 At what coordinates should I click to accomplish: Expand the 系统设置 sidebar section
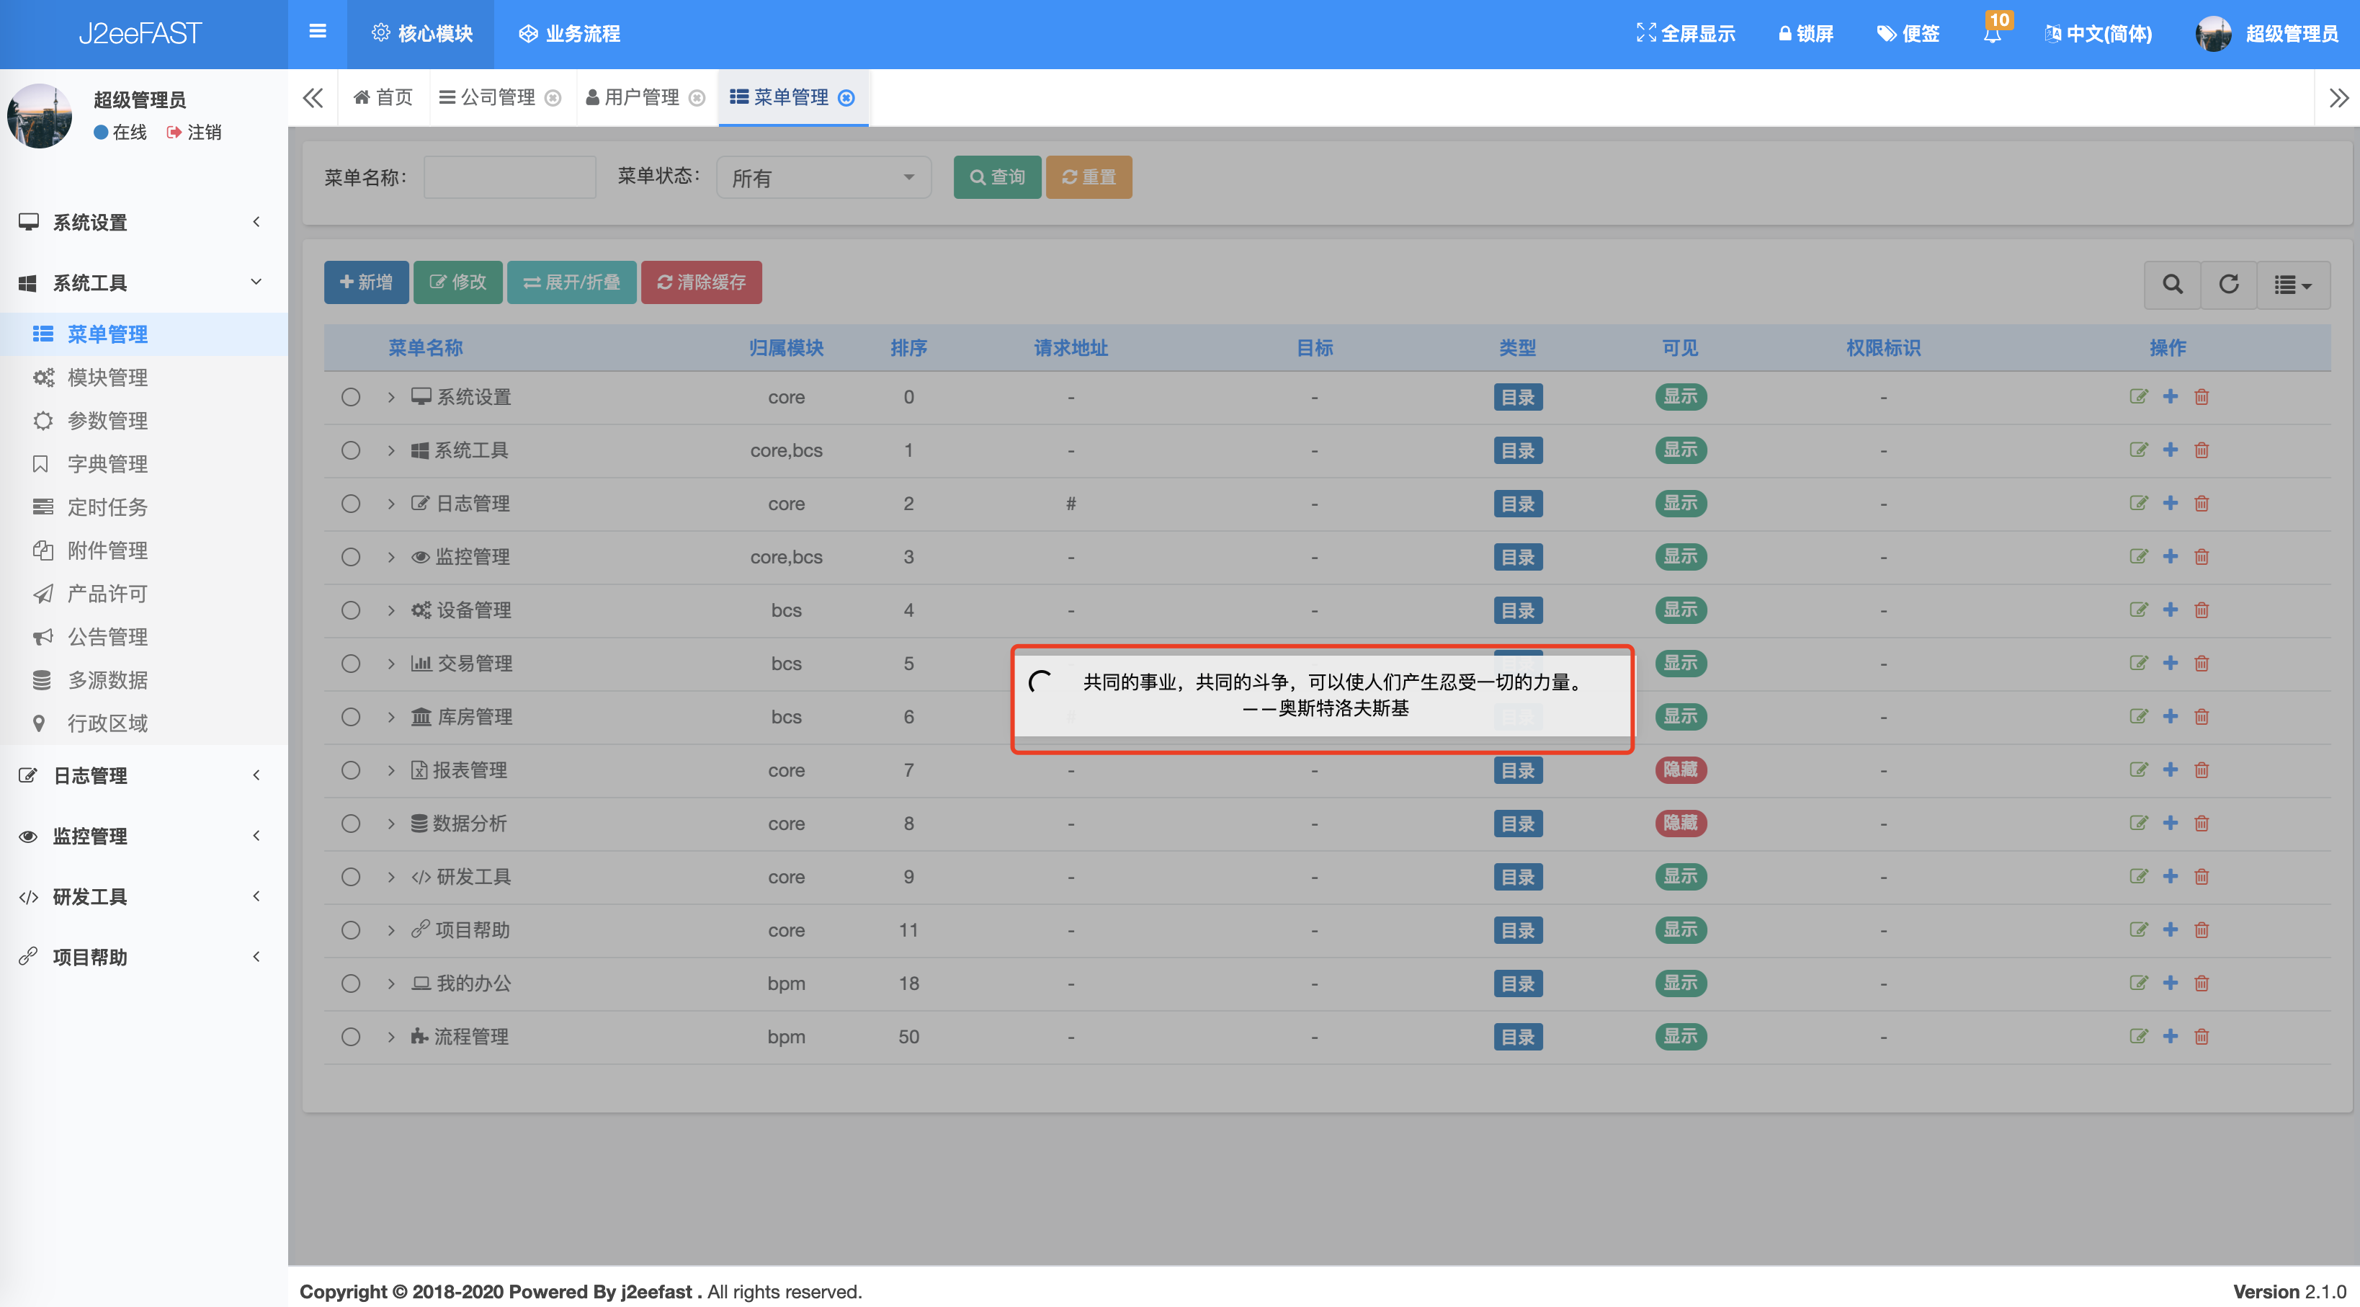143,222
